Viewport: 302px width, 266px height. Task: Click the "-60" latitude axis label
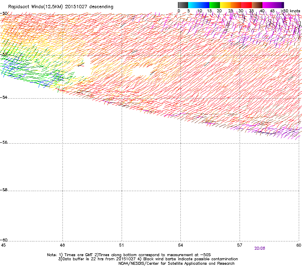tap(4, 240)
